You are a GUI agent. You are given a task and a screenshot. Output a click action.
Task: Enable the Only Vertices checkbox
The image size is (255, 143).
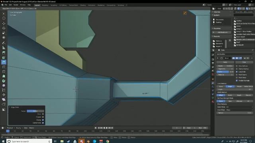tap(237, 66)
